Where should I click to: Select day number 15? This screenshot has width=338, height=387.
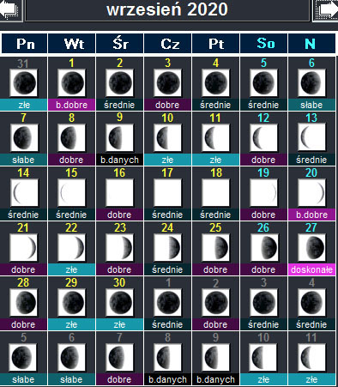pos(71,172)
